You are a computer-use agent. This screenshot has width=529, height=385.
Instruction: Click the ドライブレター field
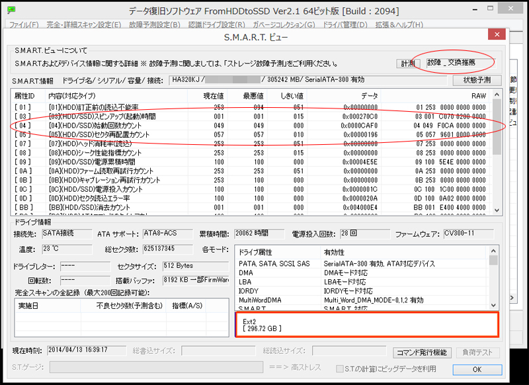85,267
